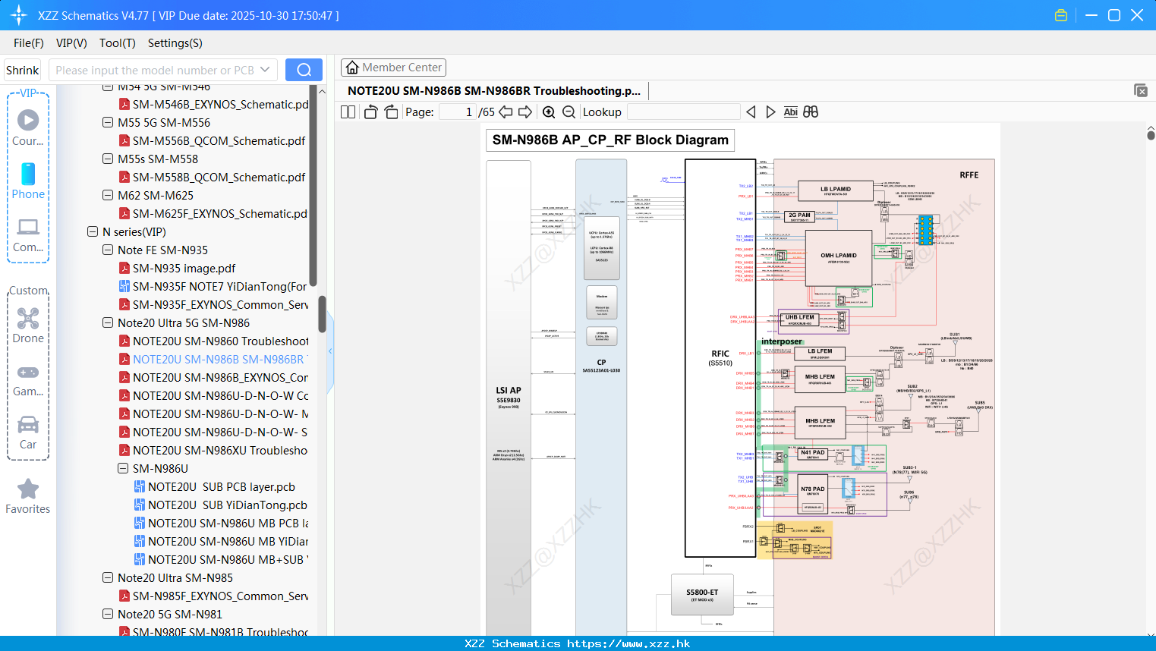
Task: Collapse Note20 Ultra 5G SM-N986 node
Action: tap(108, 322)
